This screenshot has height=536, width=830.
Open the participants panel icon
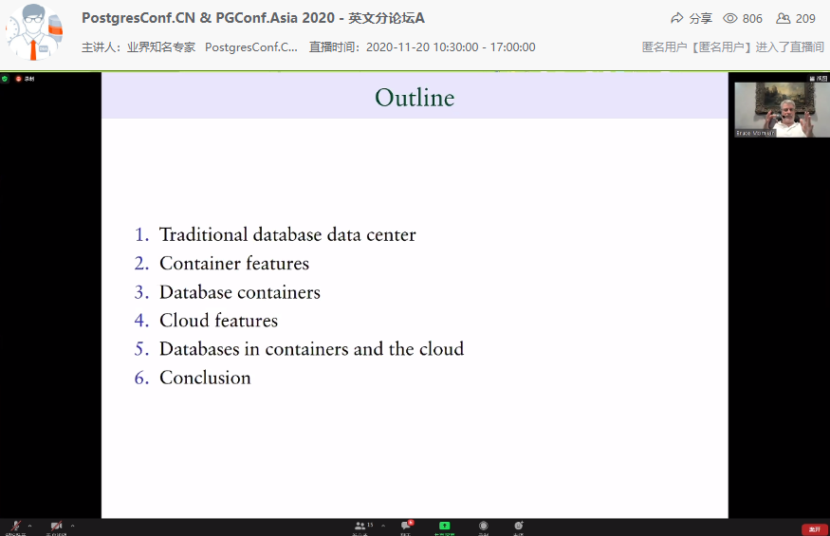pyautogui.click(x=360, y=526)
